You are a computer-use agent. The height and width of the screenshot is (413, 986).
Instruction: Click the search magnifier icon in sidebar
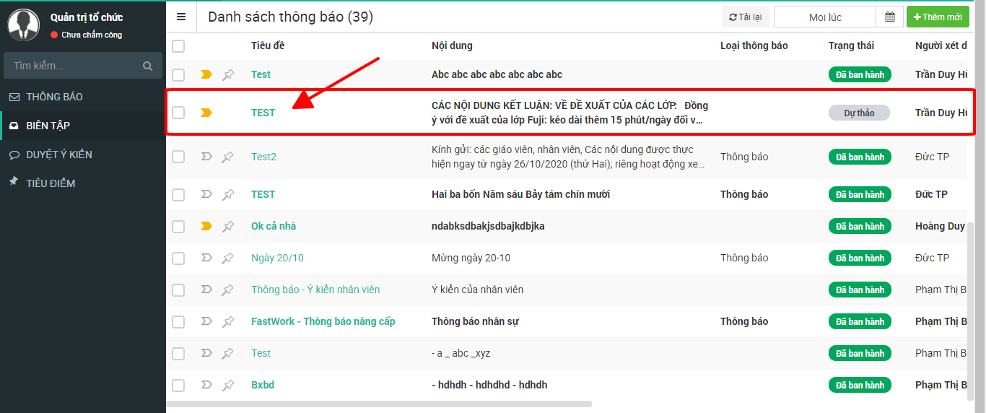[148, 66]
